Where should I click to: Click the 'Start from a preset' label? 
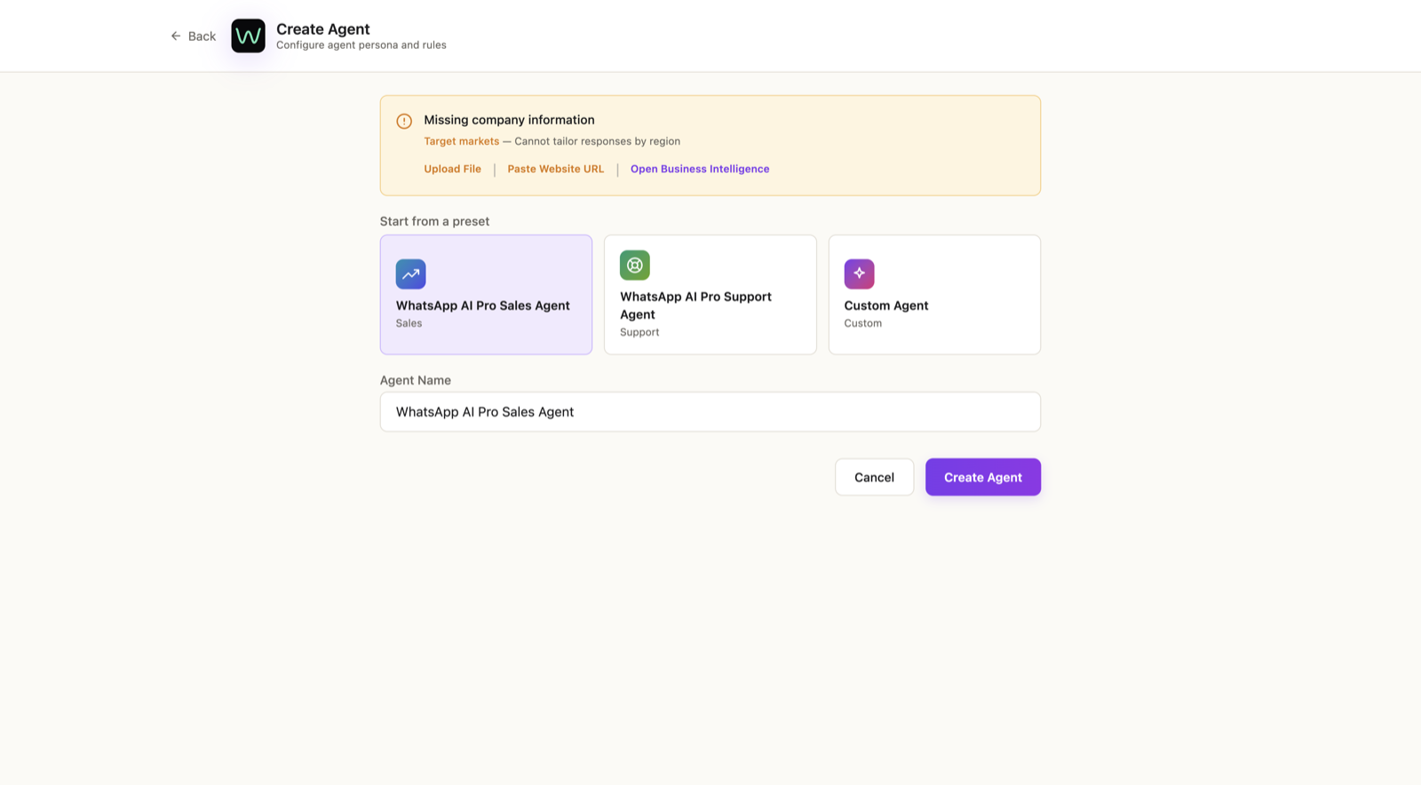(434, 221)
